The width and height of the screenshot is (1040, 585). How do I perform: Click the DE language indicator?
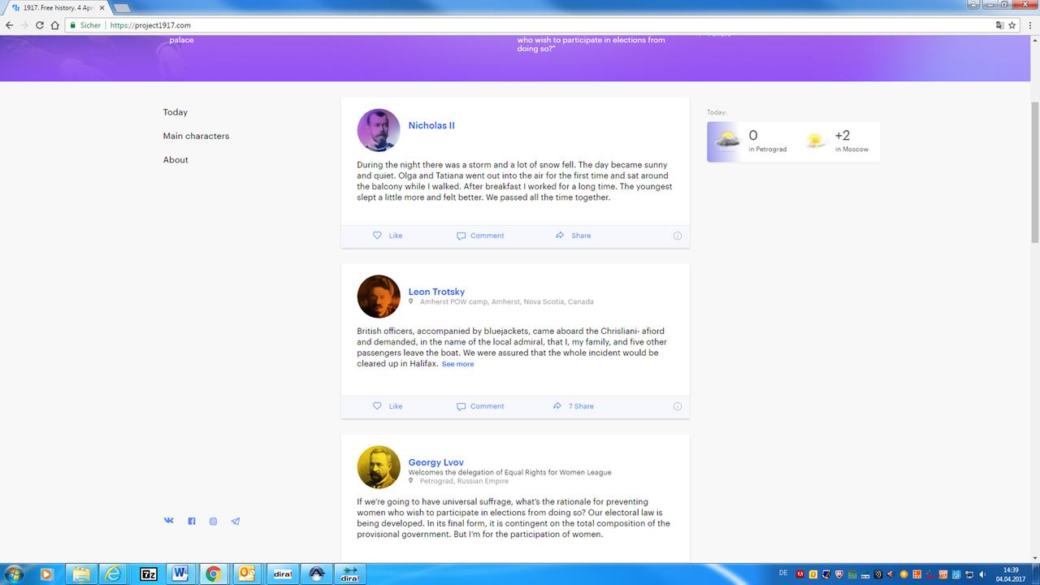click(x=782, y=573)
